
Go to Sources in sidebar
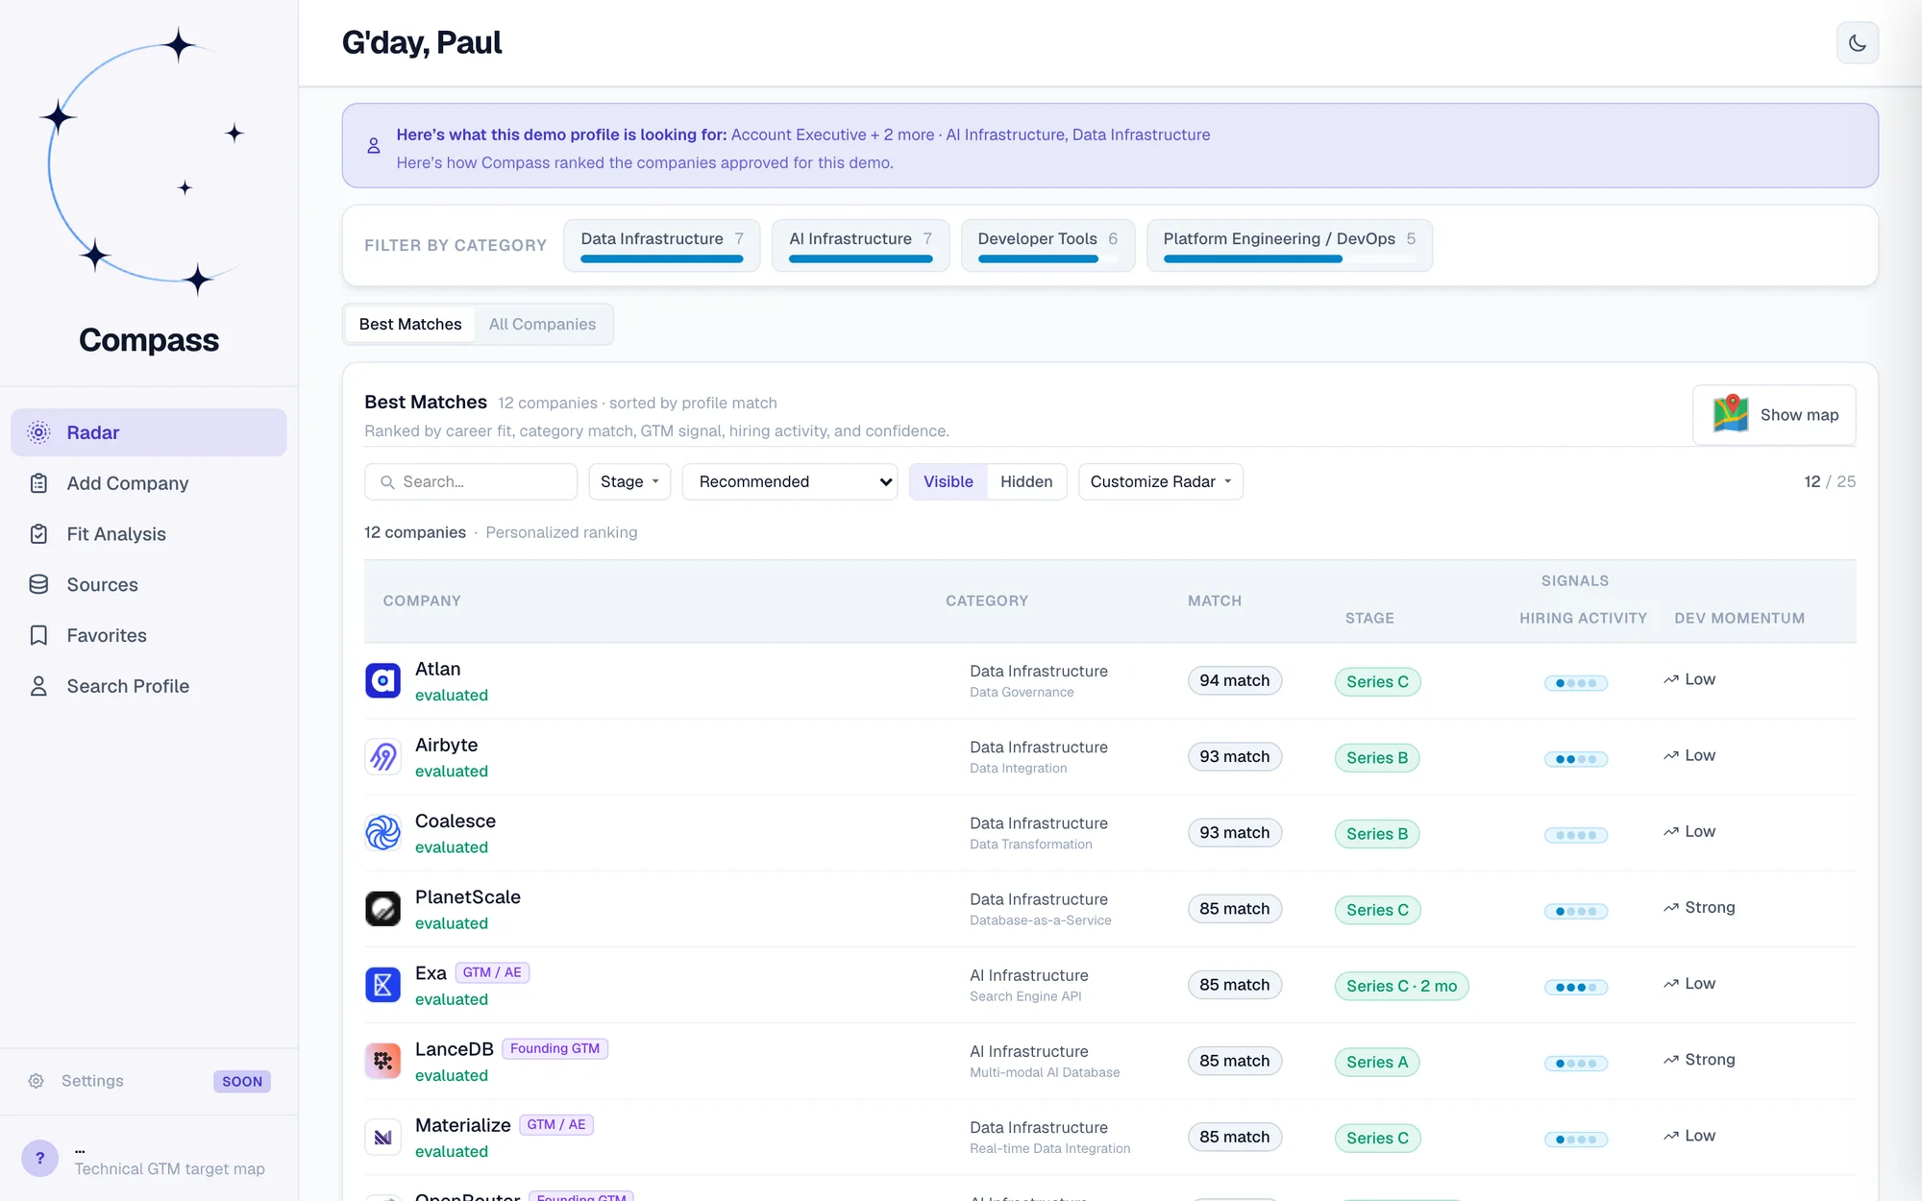[x=148, y=584]
